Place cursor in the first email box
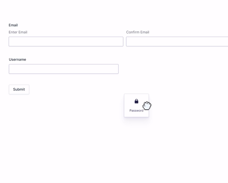The height and width of the screenshot is (183, 228). point(66,41)
